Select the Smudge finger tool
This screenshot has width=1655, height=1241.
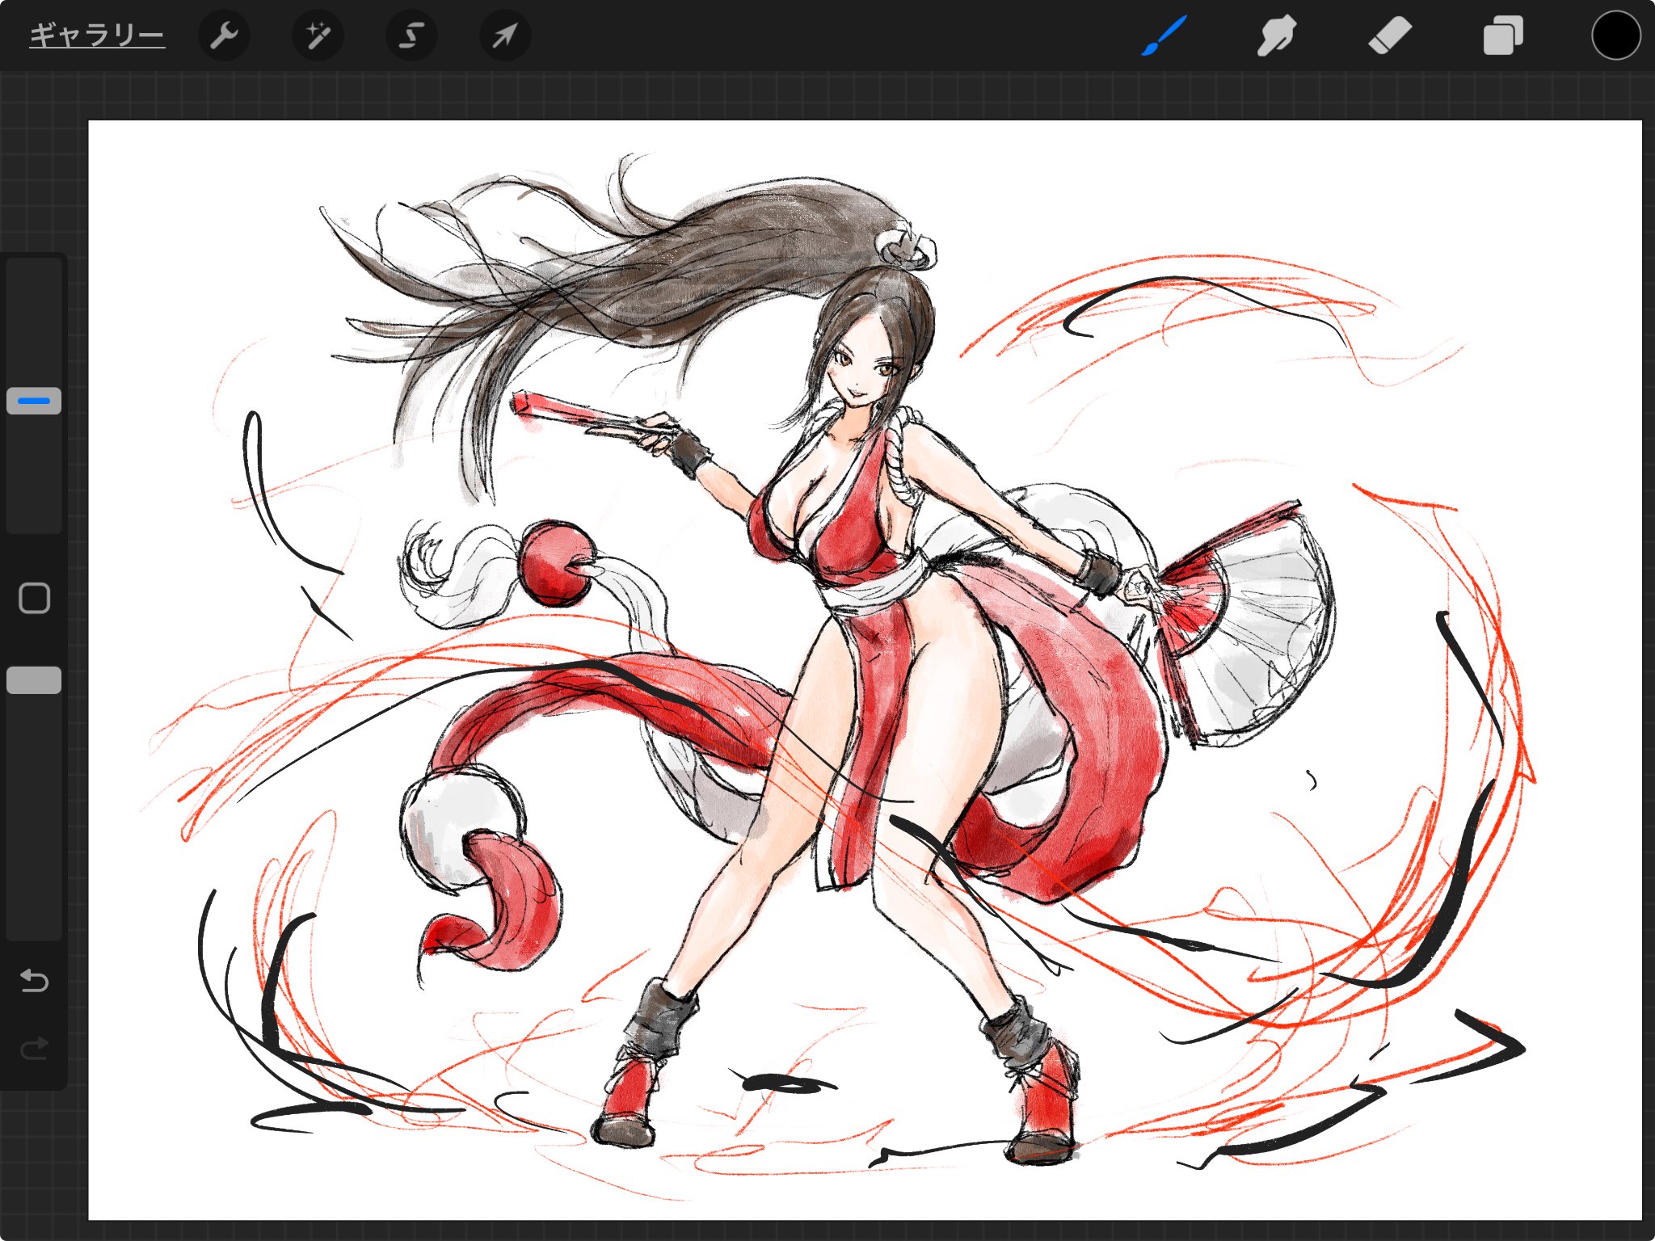point(1277,36)
